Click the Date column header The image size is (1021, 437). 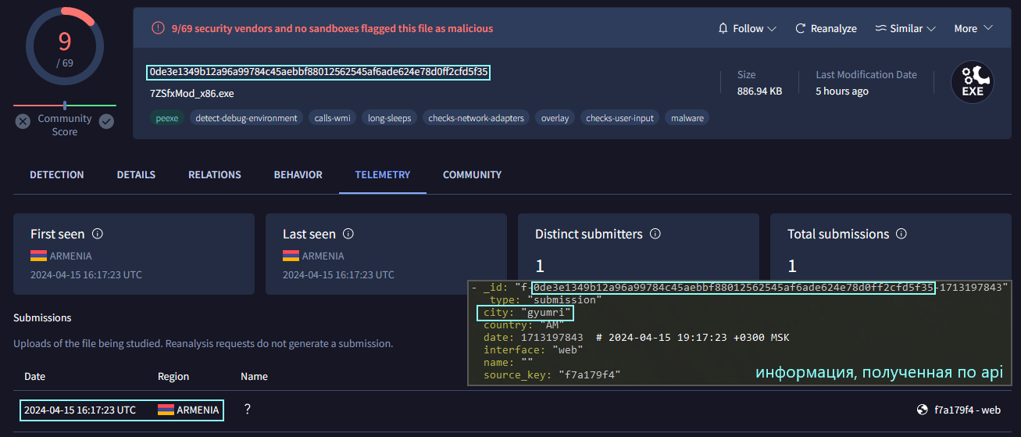(34, 376)
